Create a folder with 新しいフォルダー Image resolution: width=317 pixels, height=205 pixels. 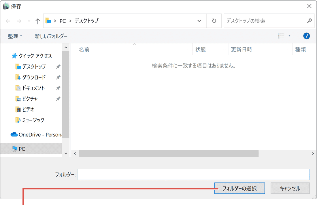tap(51, 36)
